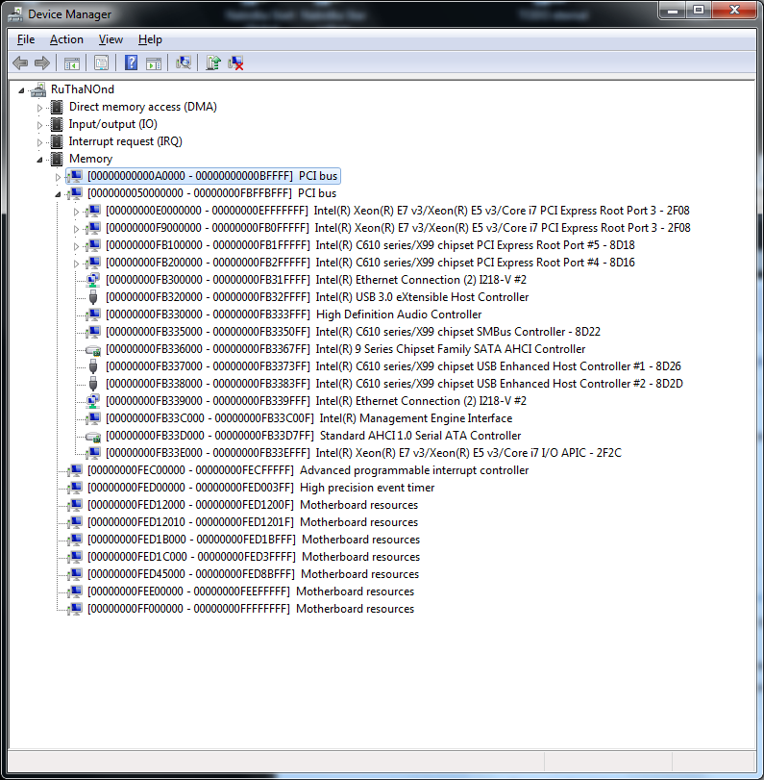Click drive icon of Standard AHCI 1.0 Controller
The width and height of the screenshot is (764, 780).
93,437
